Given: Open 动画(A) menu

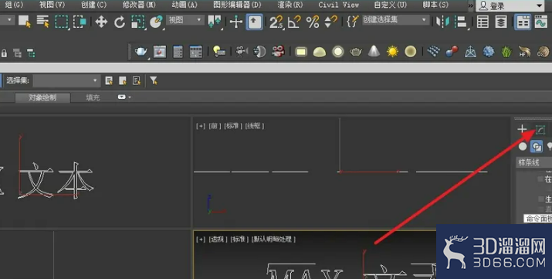Looking at the screenshot, I should tap(185, 5).
